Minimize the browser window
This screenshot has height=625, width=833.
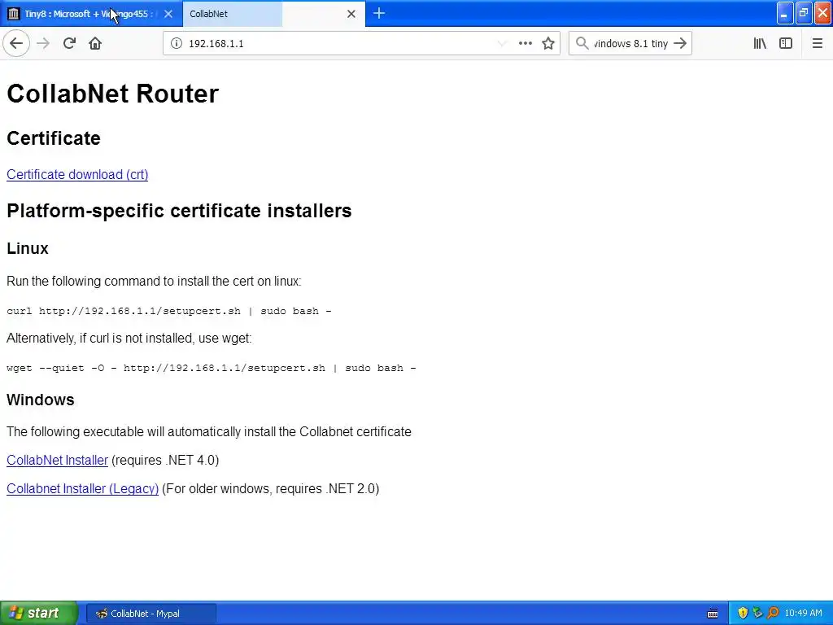(785, 13)
